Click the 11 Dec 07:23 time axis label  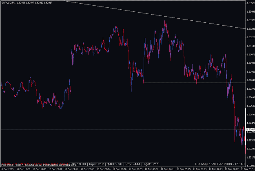(x=215, y=169)
